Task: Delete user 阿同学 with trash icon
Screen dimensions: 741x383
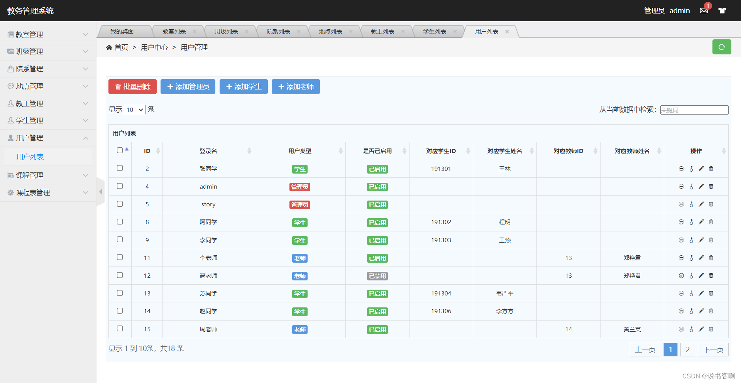Action: tap(711, 222)
